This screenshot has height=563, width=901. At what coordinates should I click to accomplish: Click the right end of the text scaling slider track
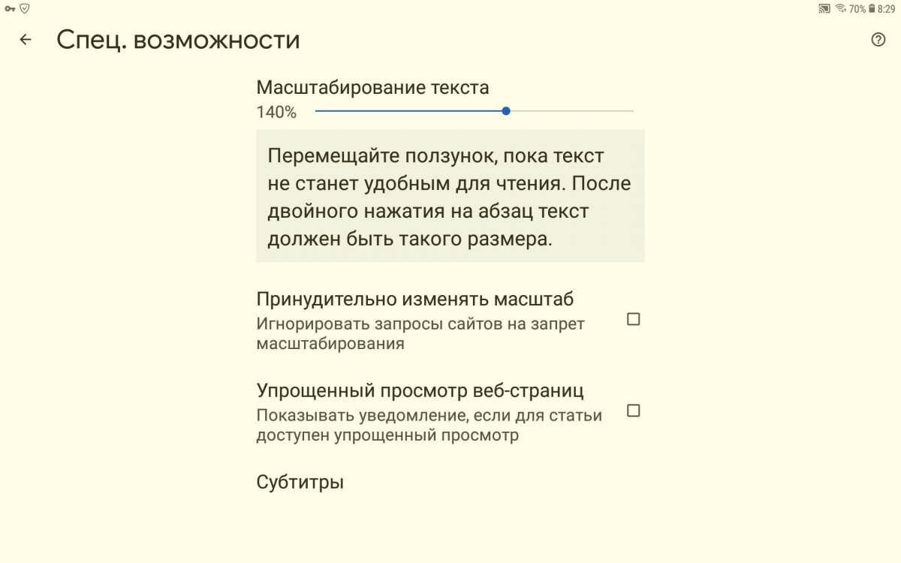tap(631, 111)
